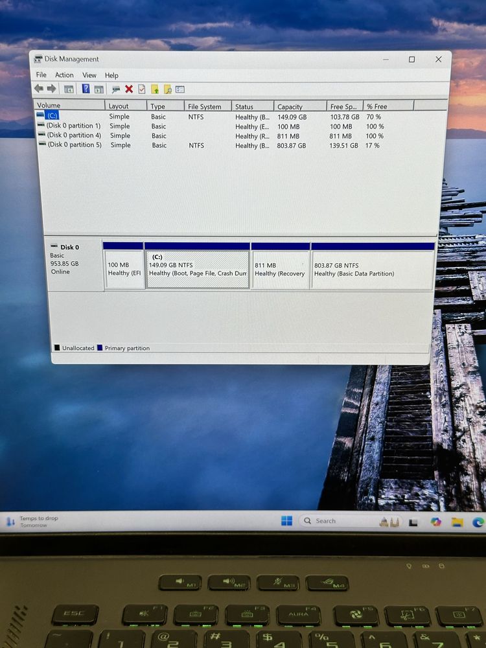Click drive icon beside Disk 0 partition 1
The image size is (486, 648).
coord(41,124)
